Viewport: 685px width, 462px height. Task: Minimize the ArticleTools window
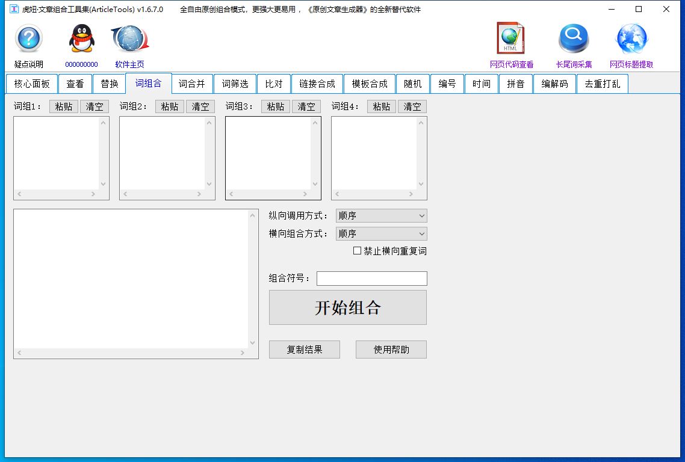[x=612, y=9]
